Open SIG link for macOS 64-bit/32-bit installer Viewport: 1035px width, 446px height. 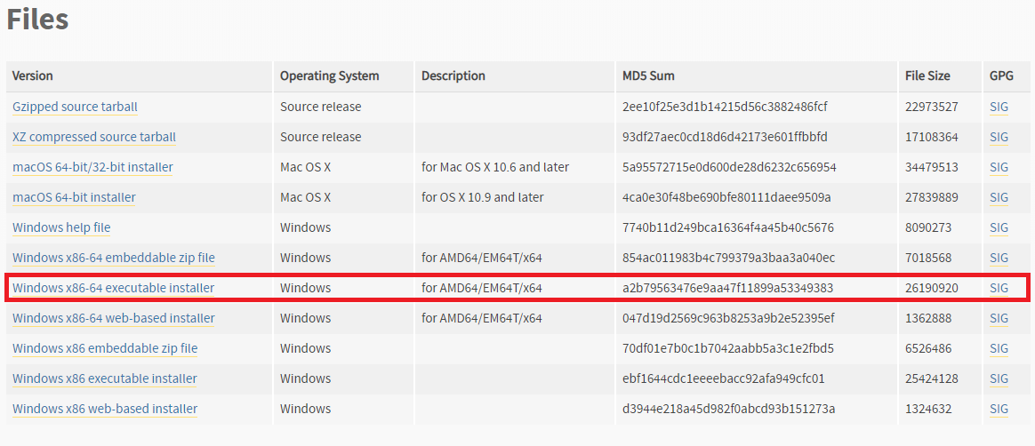coord(999,168)
